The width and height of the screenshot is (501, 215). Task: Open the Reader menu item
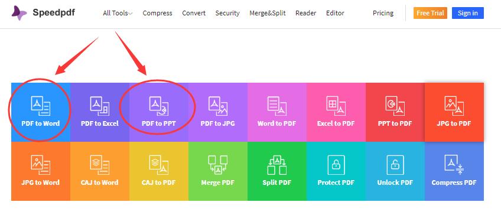tap(306, 13)
